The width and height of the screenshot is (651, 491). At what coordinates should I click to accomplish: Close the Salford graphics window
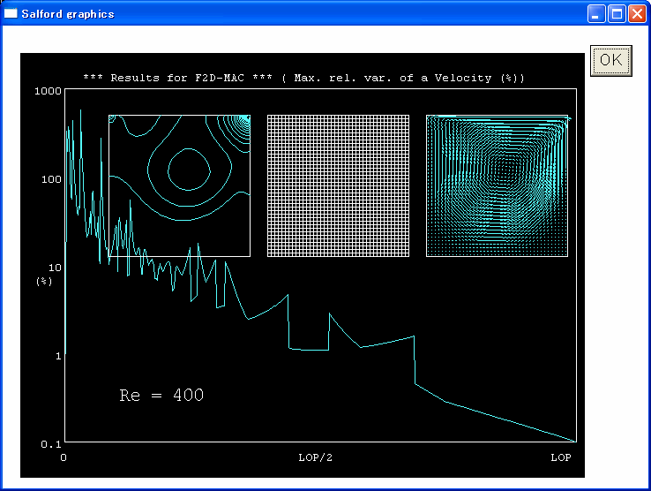[x=637, y=14]
